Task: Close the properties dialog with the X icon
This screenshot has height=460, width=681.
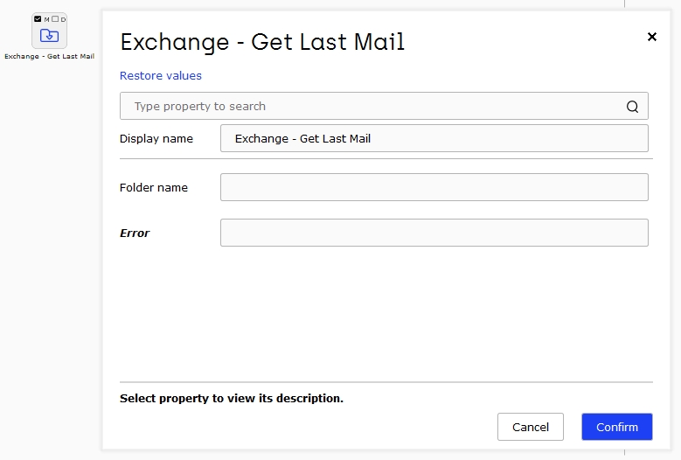Action: 651,37
